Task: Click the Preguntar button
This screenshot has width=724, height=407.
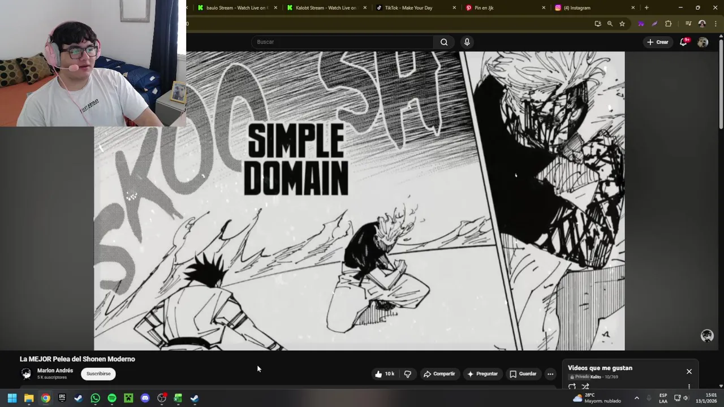Action: click(x=482, y=374)
